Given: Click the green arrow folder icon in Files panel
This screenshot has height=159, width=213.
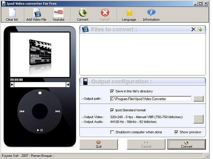Looking at the screenshot, I should tap(200, 29).
